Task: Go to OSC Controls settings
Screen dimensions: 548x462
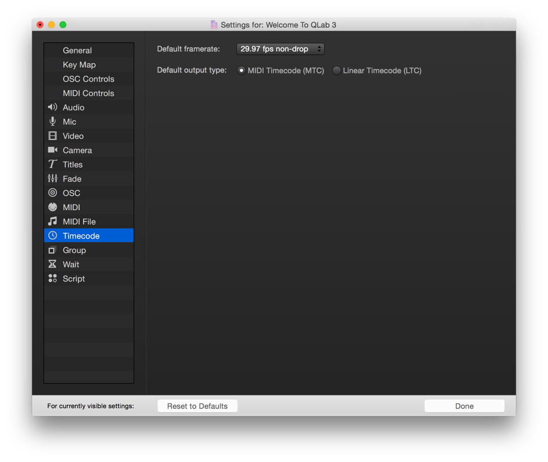Action: coord(88,79)
